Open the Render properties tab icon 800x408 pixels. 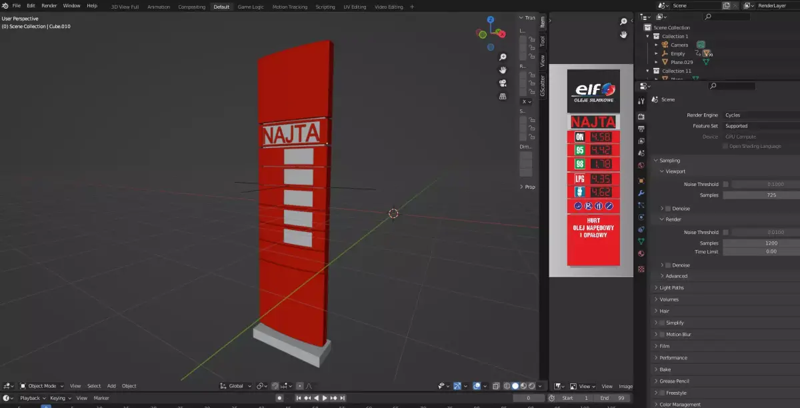[x=641, y=117]
